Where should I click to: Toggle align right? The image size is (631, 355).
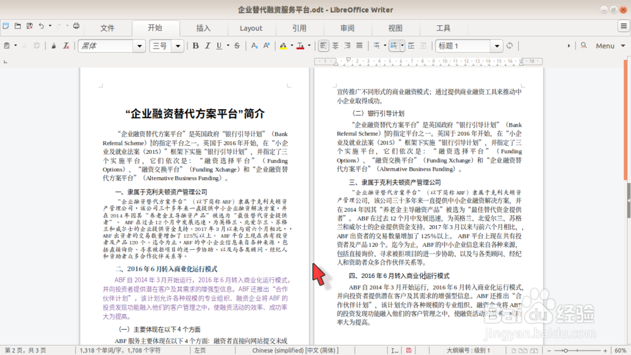point(347,46)
